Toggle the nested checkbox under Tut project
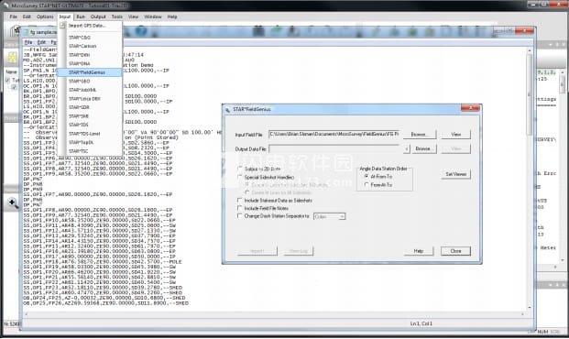The height and width of the screenshot is (339, 569). [14, 87]
